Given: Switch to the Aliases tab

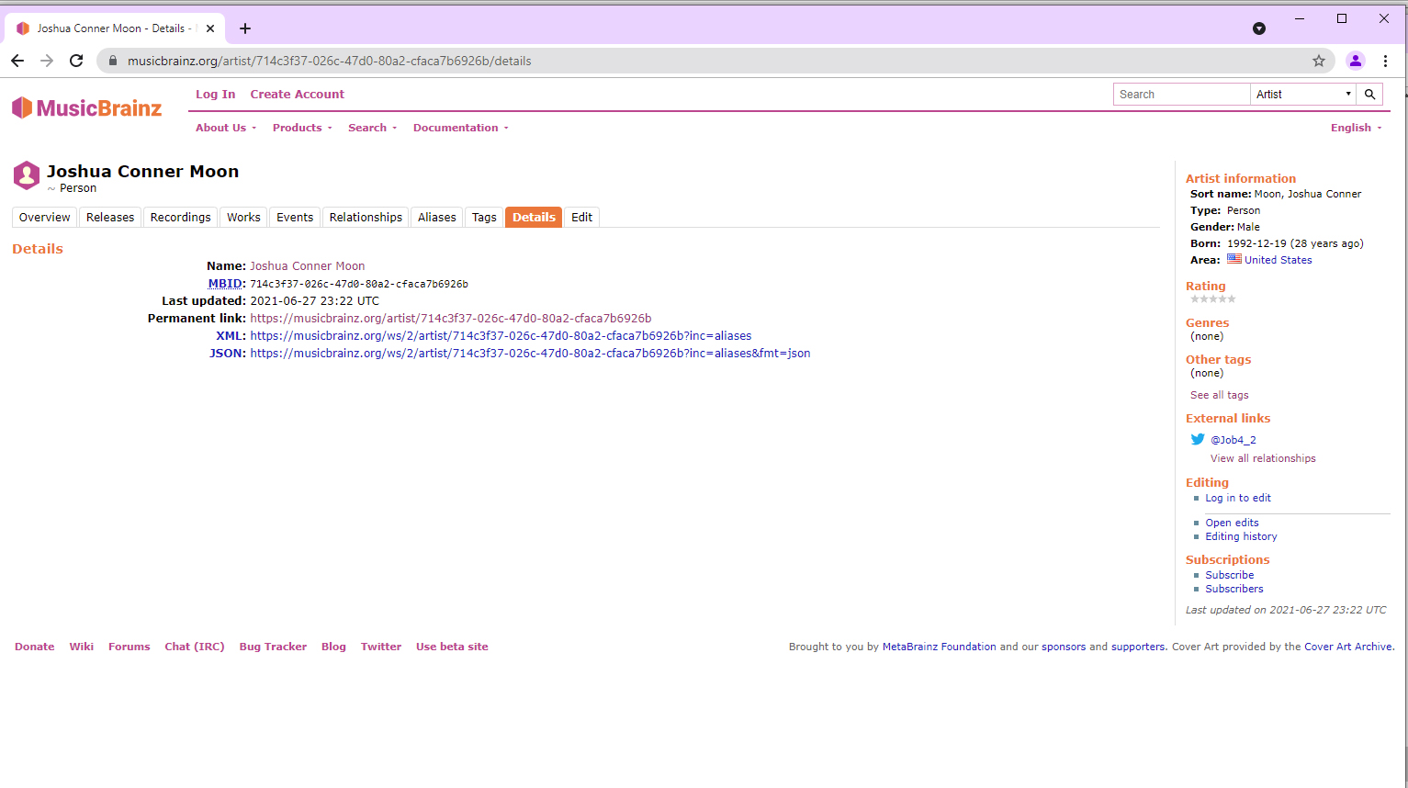Looking at the screenshot, I should [436, 218].
